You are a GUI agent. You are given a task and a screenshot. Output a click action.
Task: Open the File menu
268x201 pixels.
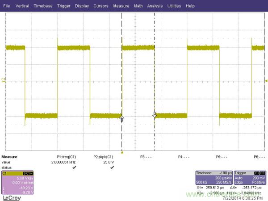[7, 6]
